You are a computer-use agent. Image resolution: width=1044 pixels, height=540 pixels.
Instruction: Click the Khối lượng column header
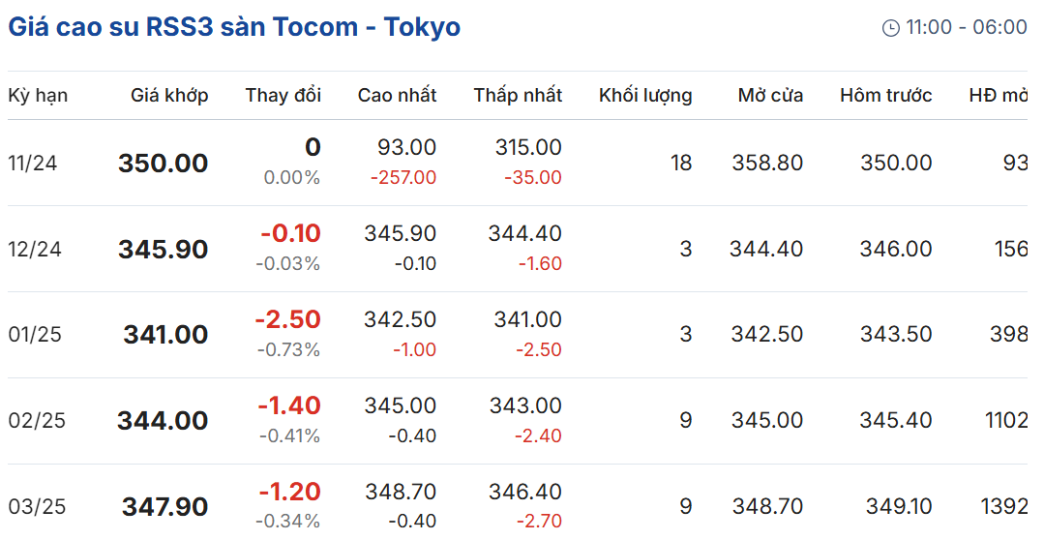coord(645,95)
